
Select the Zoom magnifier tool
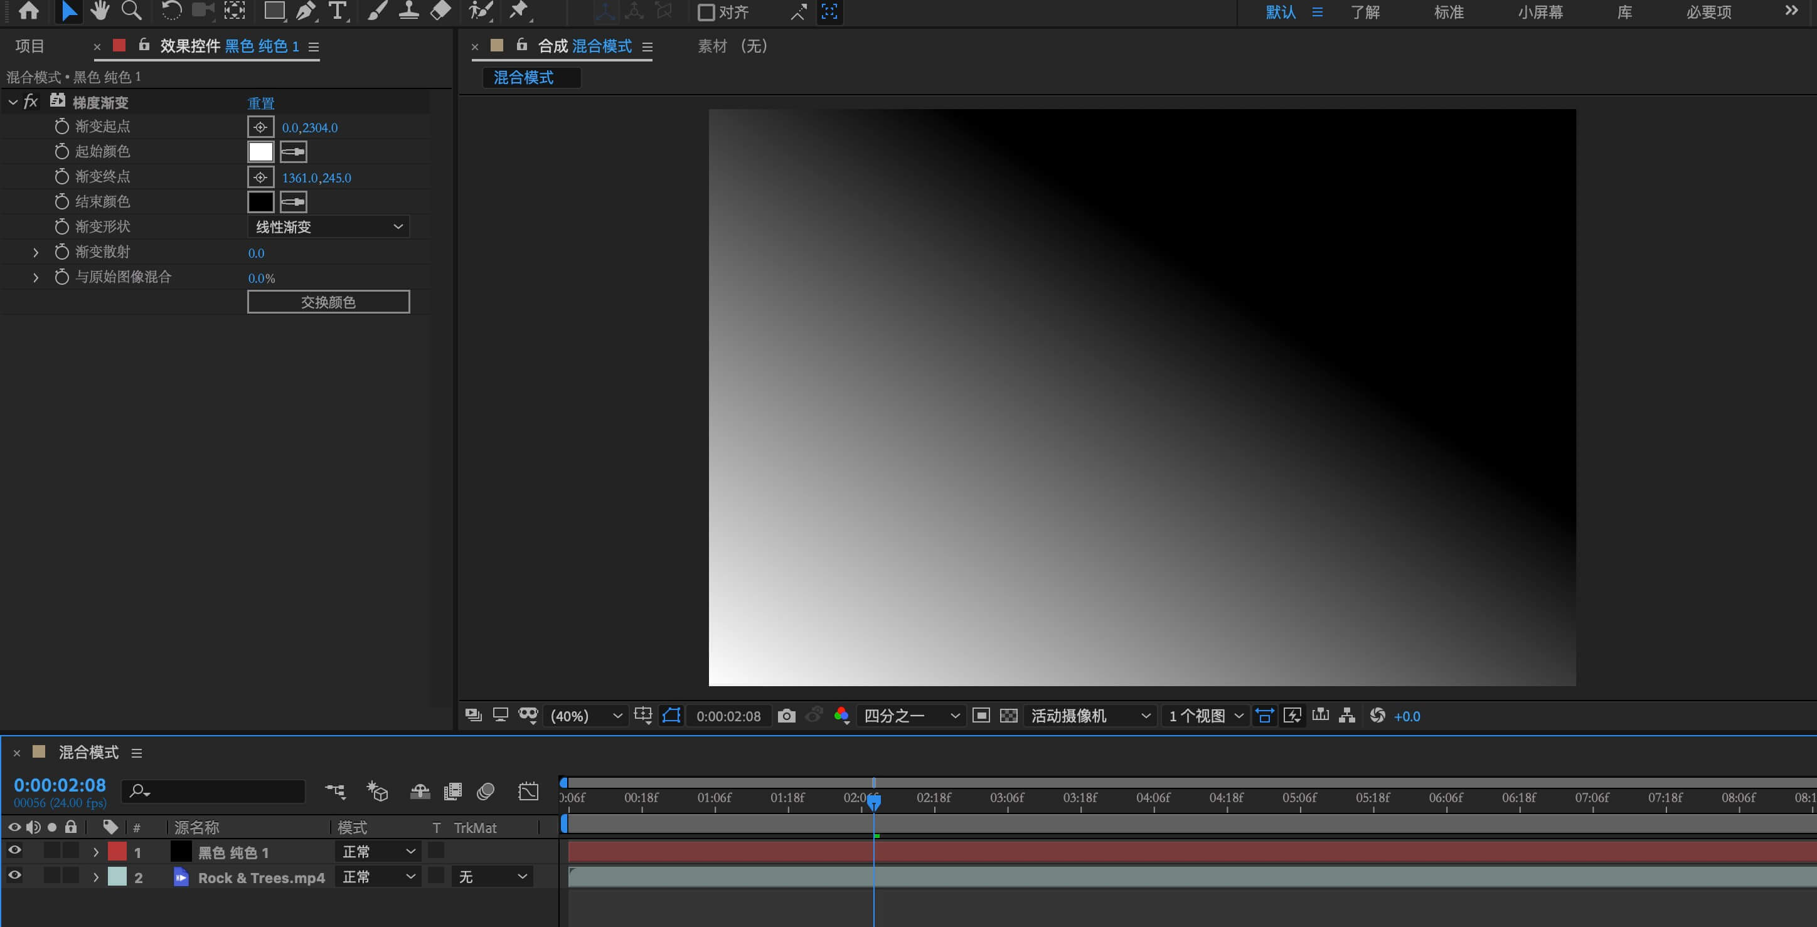(x=131, y=11)
